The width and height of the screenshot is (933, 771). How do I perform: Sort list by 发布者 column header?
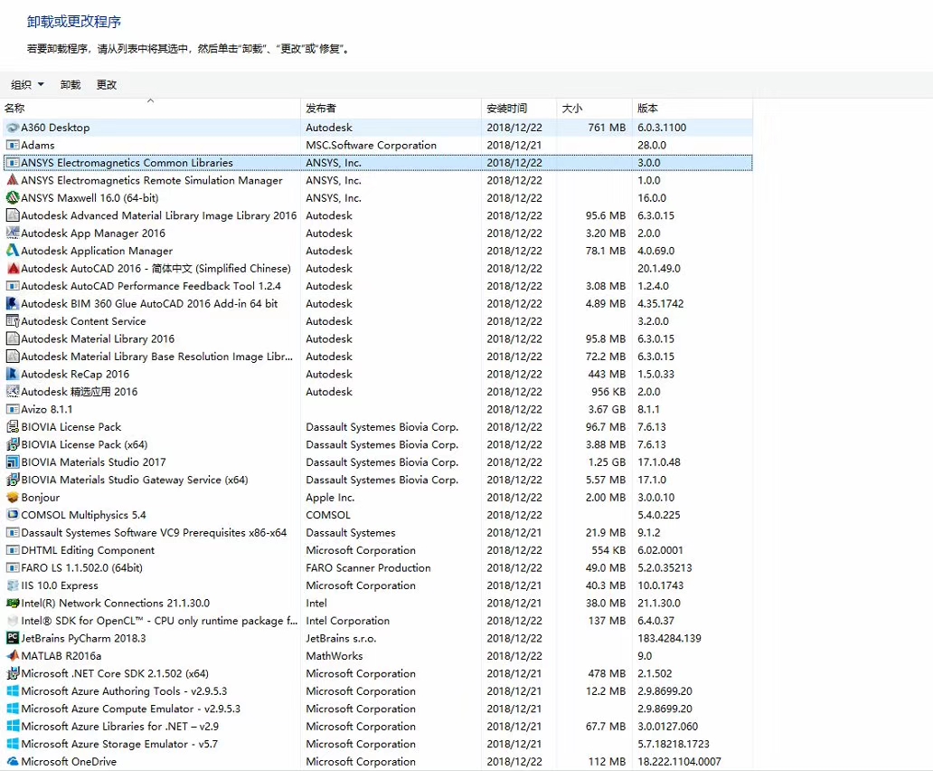[321, 109]
